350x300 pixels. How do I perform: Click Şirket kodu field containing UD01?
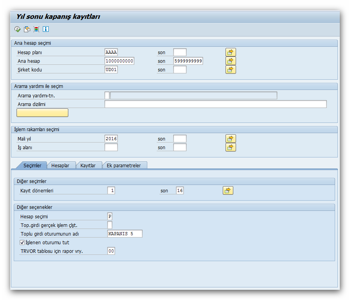[111, 70]
